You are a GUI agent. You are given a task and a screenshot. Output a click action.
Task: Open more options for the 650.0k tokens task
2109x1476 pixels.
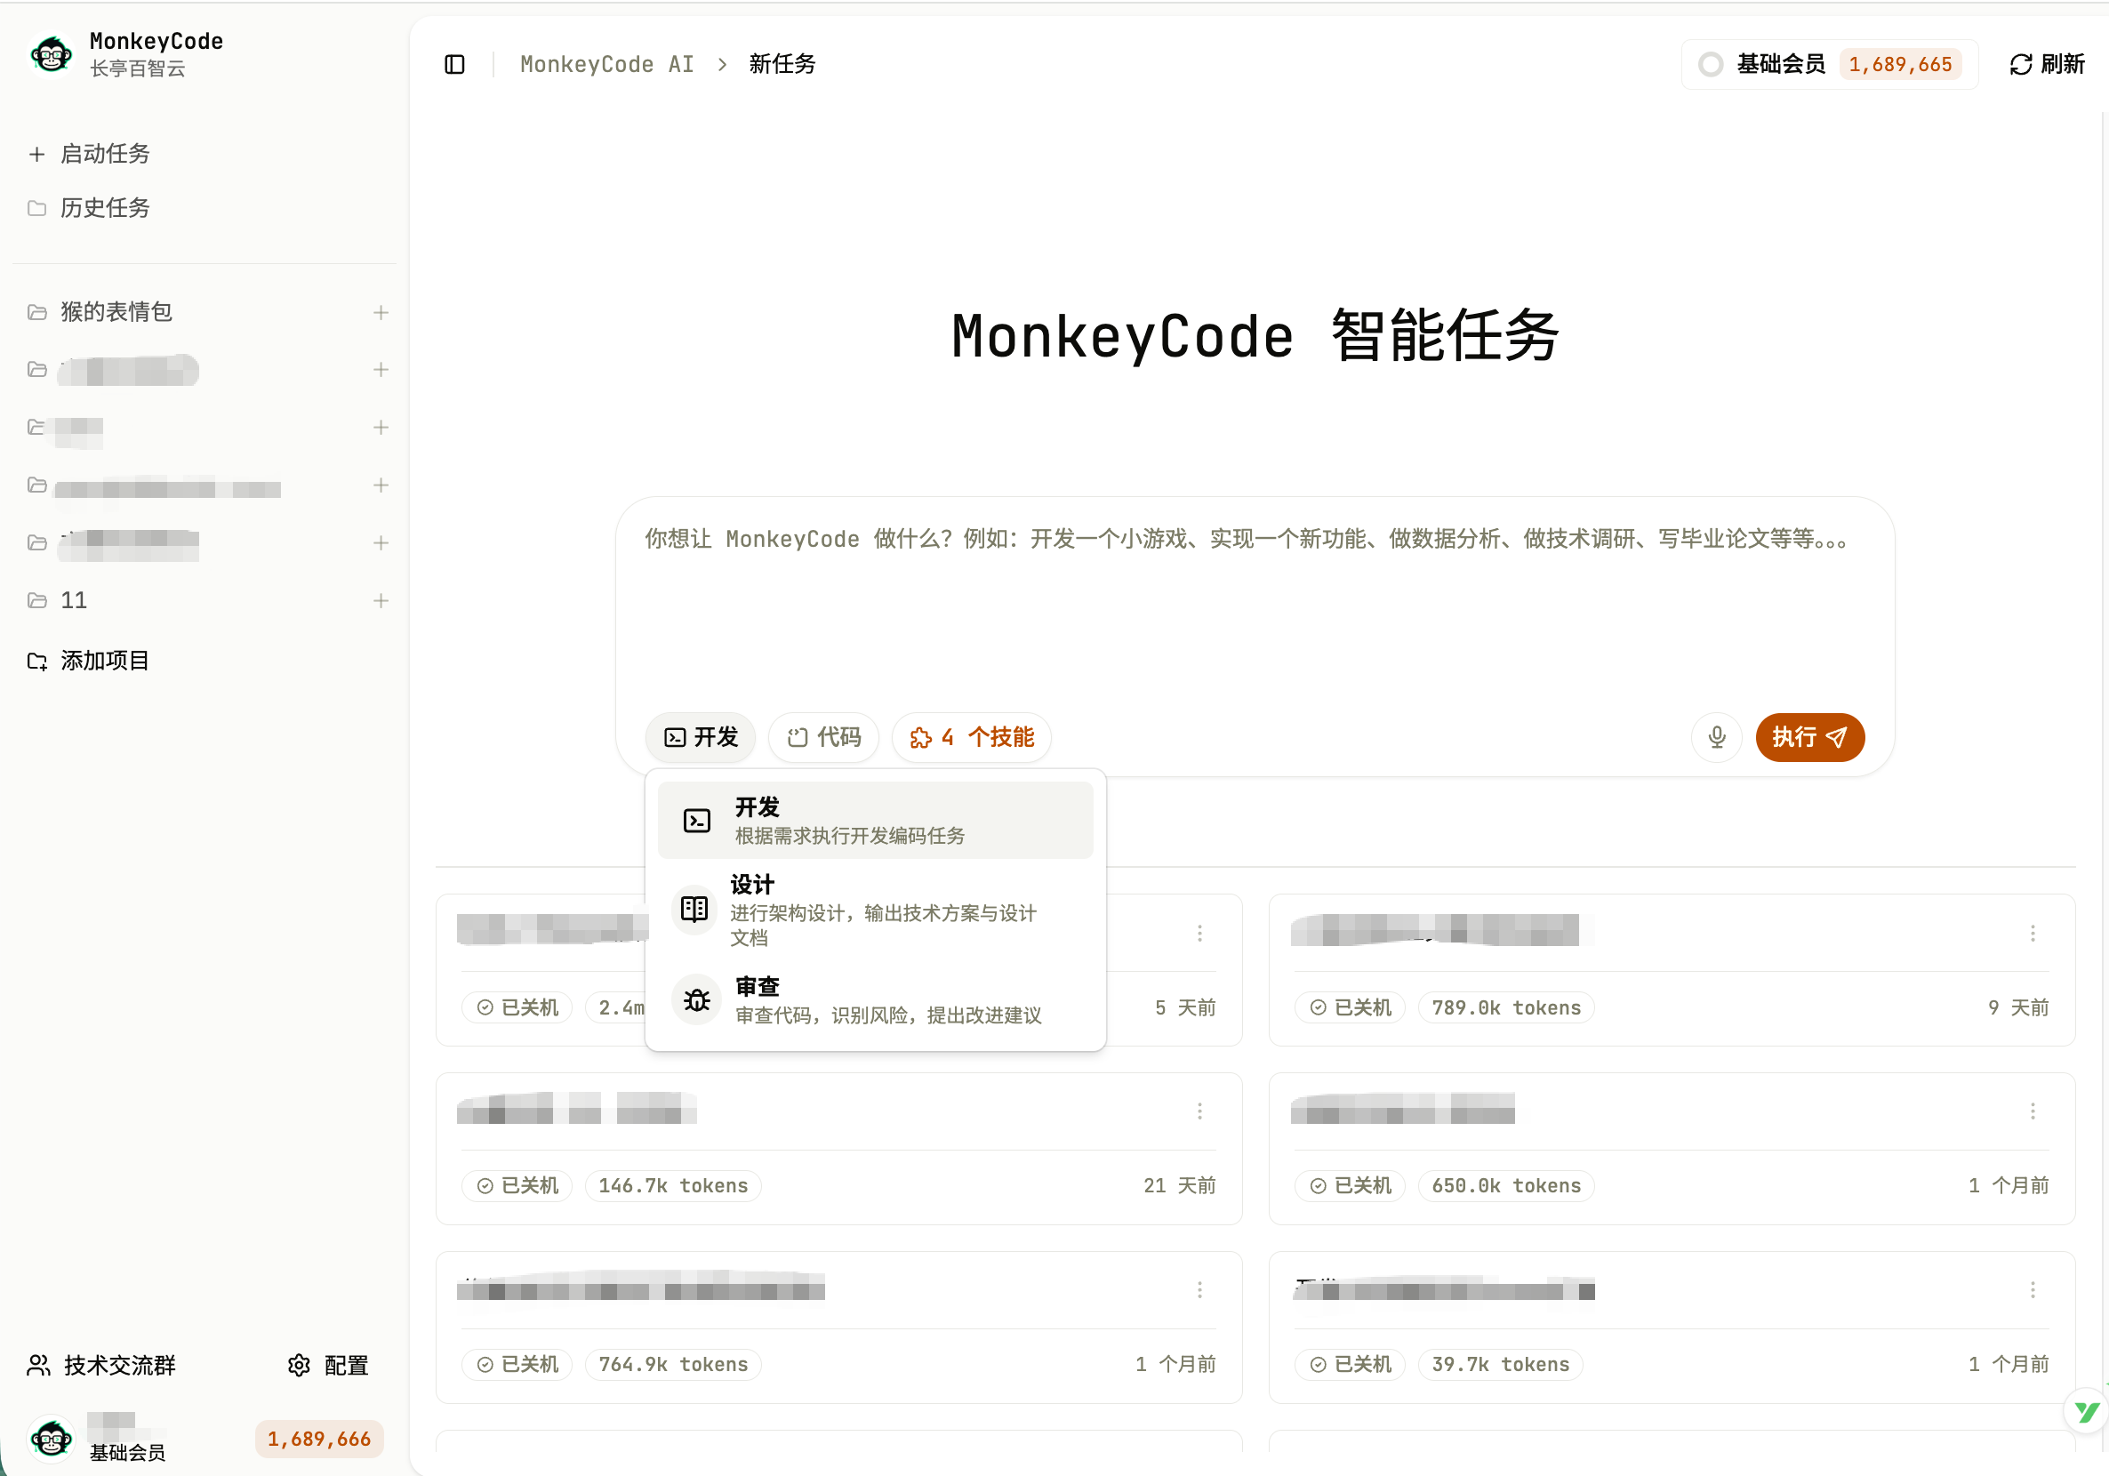tap(2033, 1111)
